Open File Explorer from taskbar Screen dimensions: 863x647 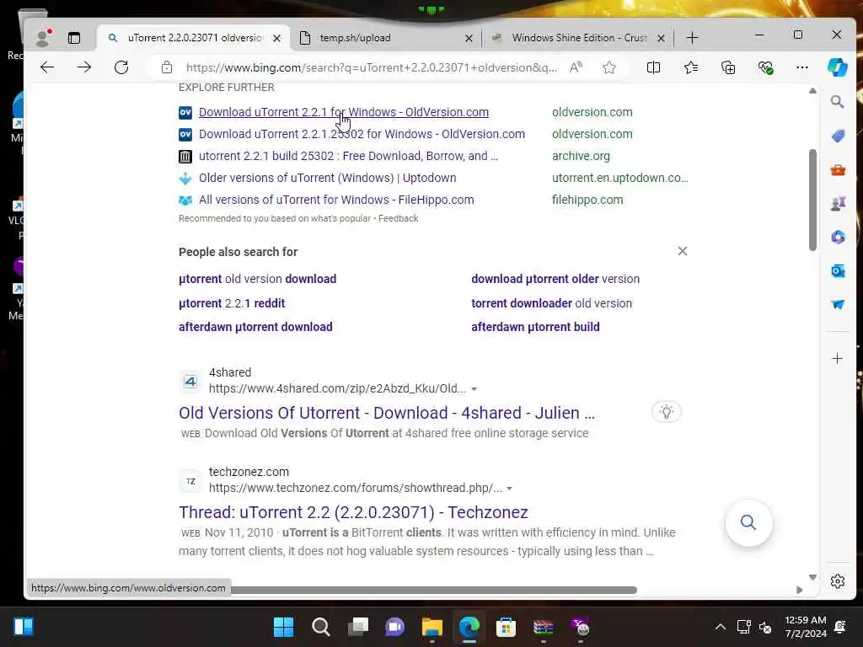pyautogui.click(x=431, y=627)
